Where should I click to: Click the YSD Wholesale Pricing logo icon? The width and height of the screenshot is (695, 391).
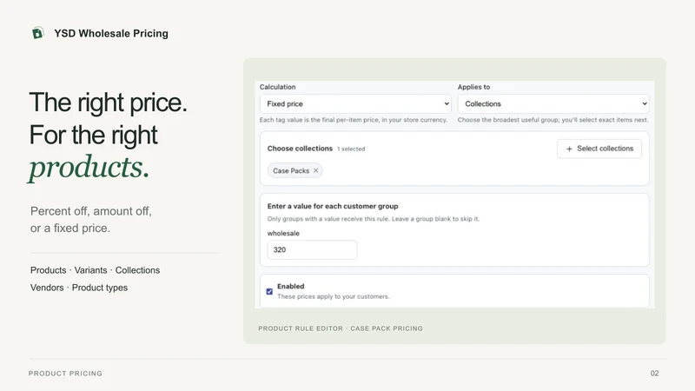coord(37,33)
